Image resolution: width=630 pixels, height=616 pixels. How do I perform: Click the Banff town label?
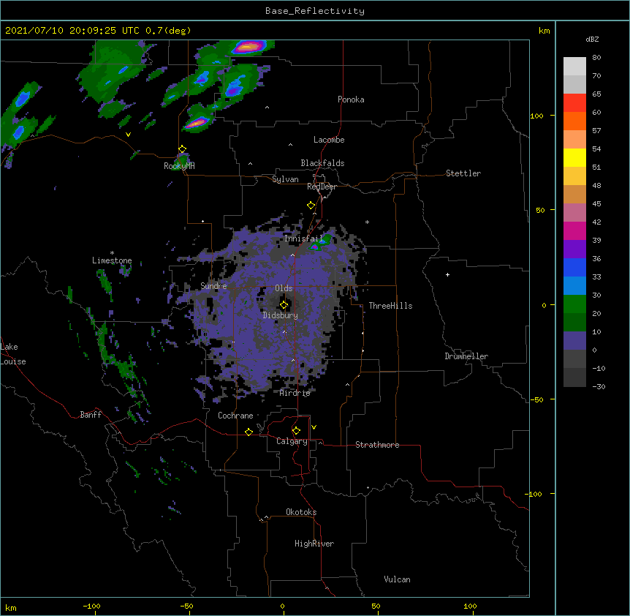pos(91,415)
